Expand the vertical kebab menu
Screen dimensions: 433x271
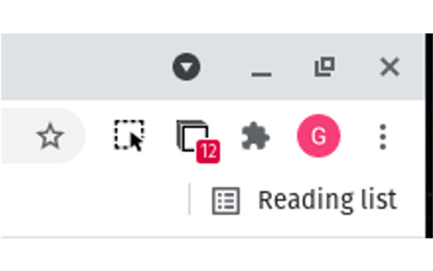click(x=383, y=137)
